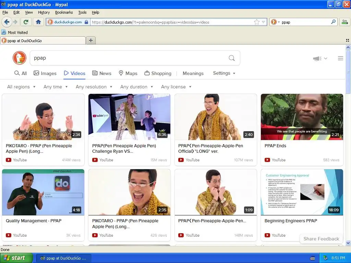Open the Help menu
This screenshot has width=351, height=263.
click(95, 12)
